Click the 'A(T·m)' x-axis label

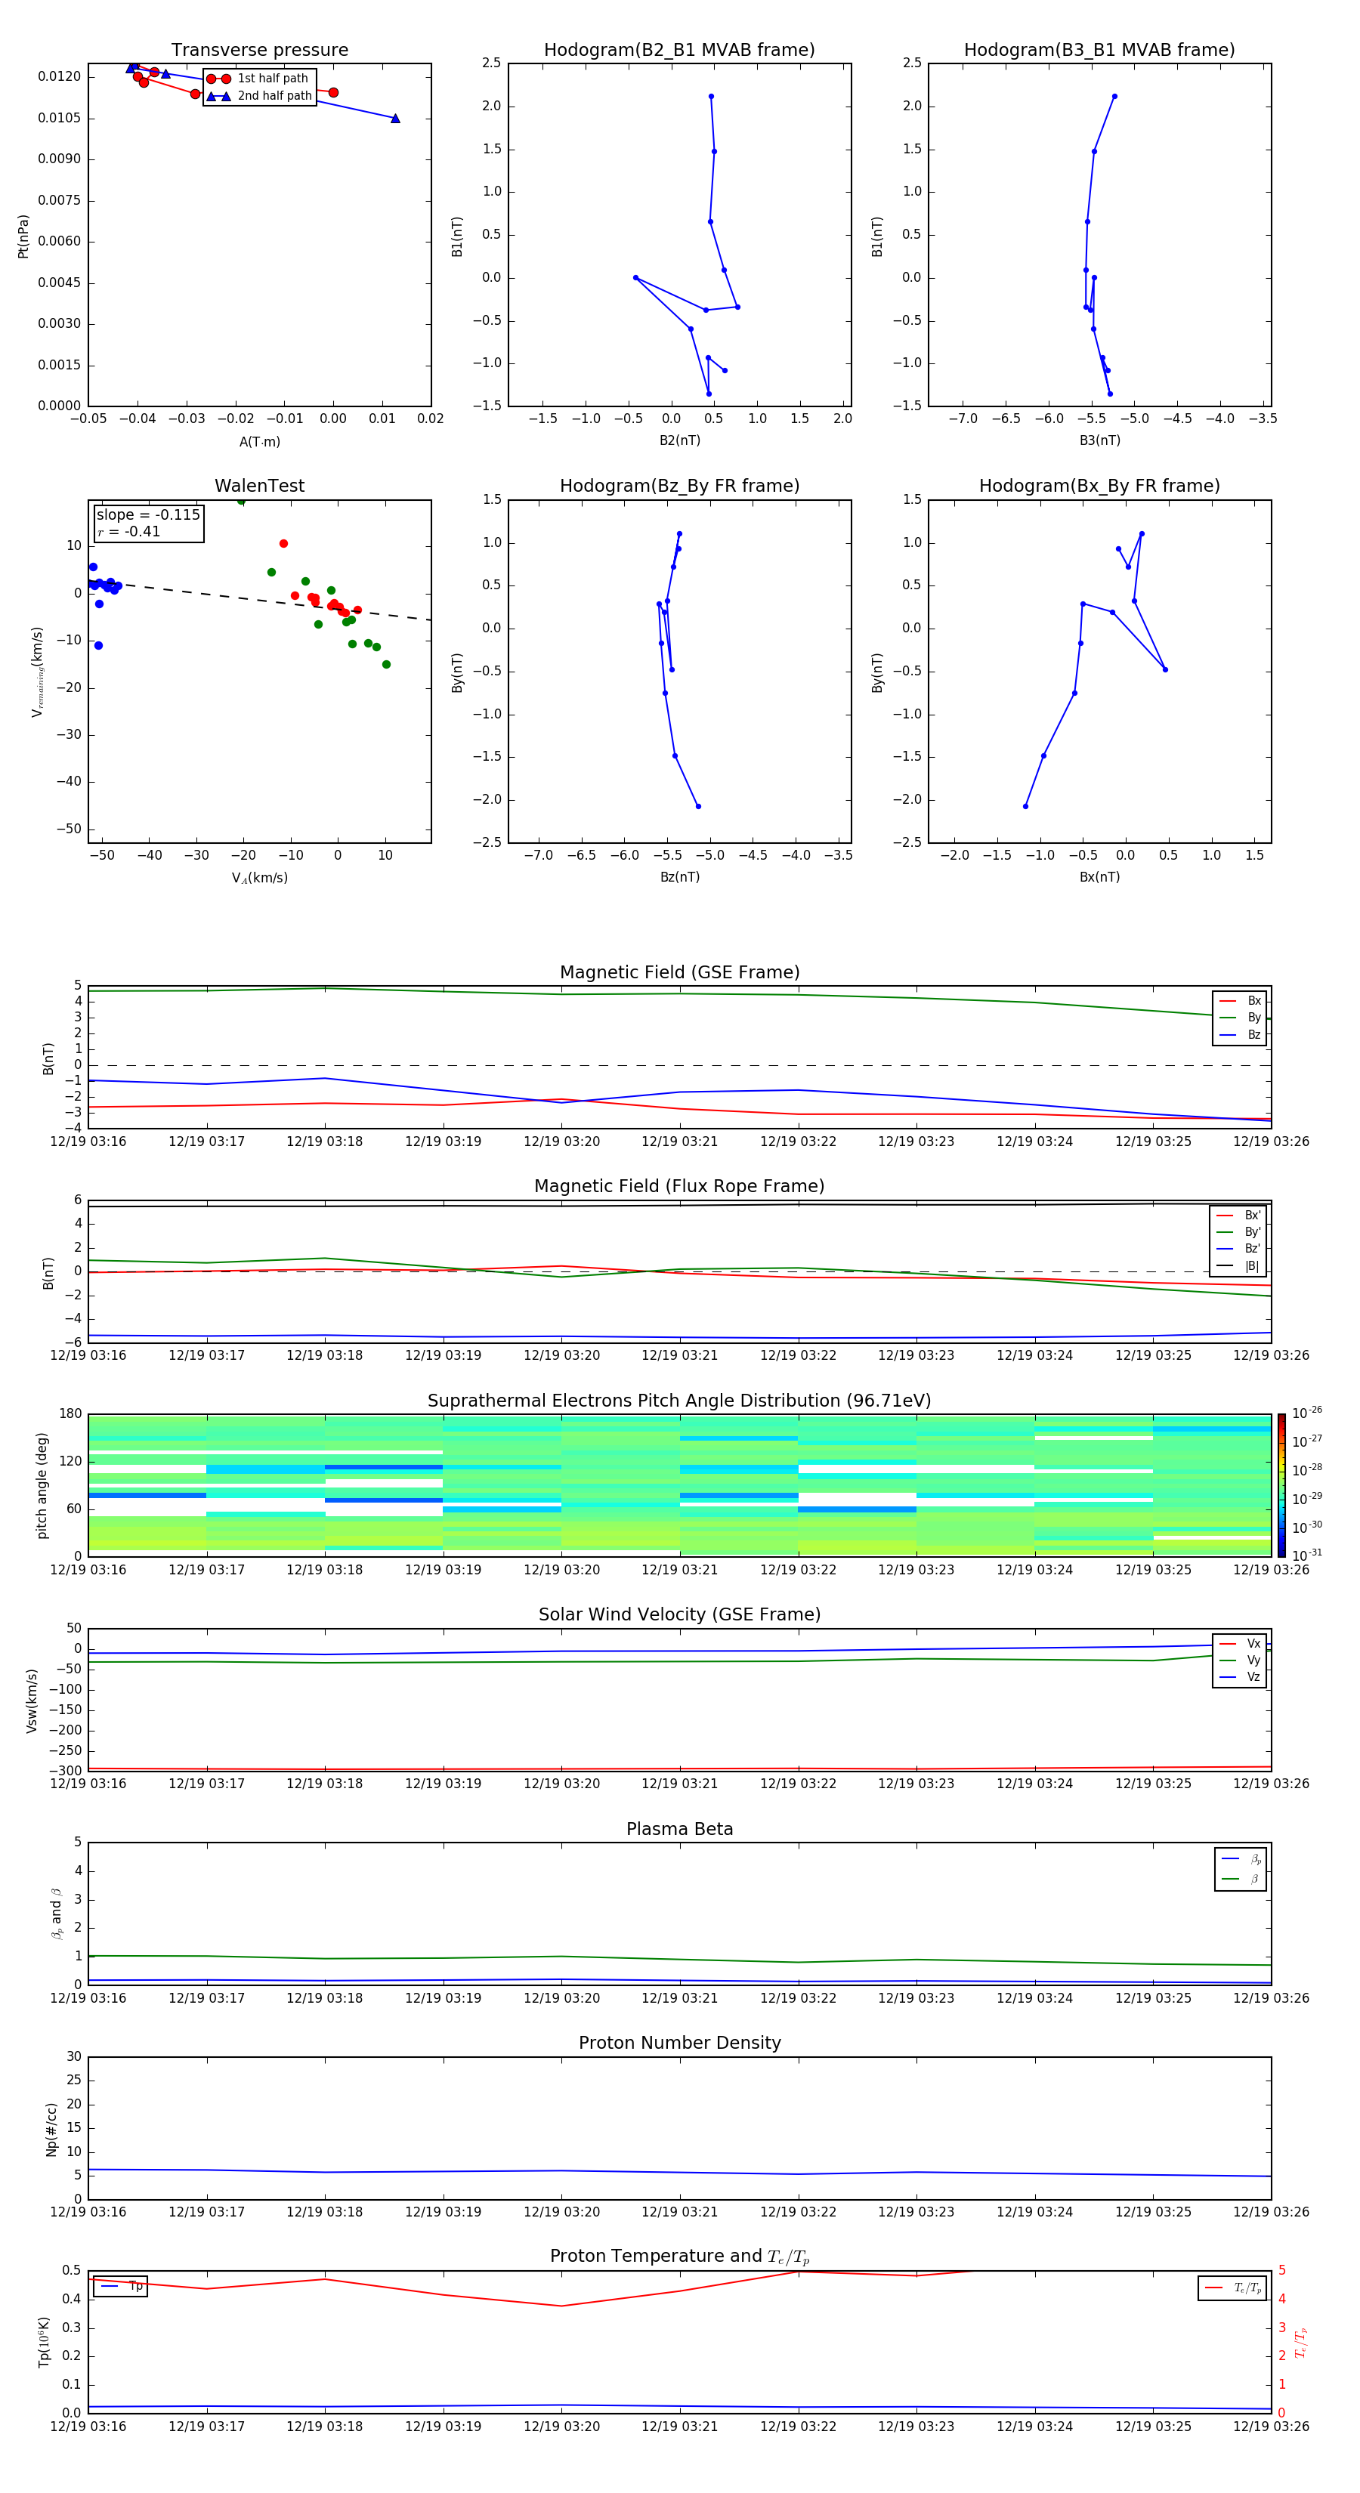[x=259, y=442]
